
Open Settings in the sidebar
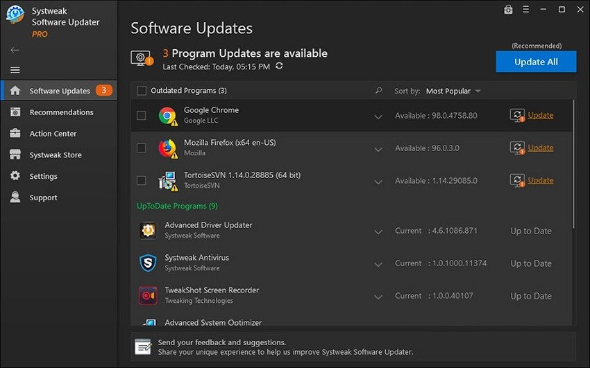59,176
